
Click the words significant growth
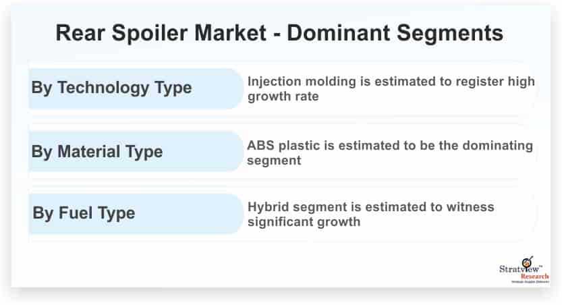tap(304, 222)
